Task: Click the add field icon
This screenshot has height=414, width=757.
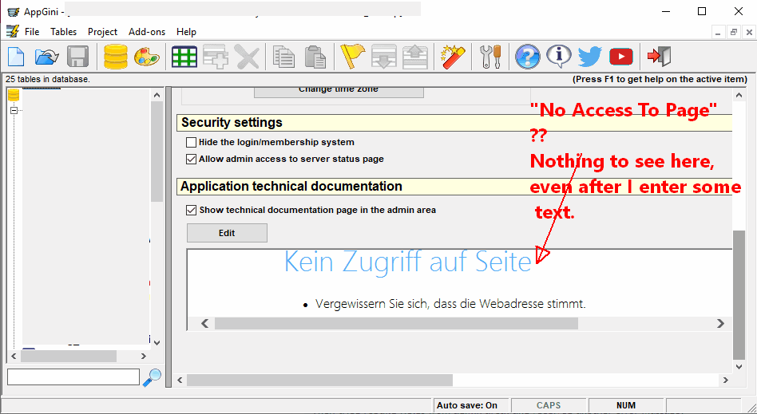Action: pyautogui.click(x=216, y=57)
